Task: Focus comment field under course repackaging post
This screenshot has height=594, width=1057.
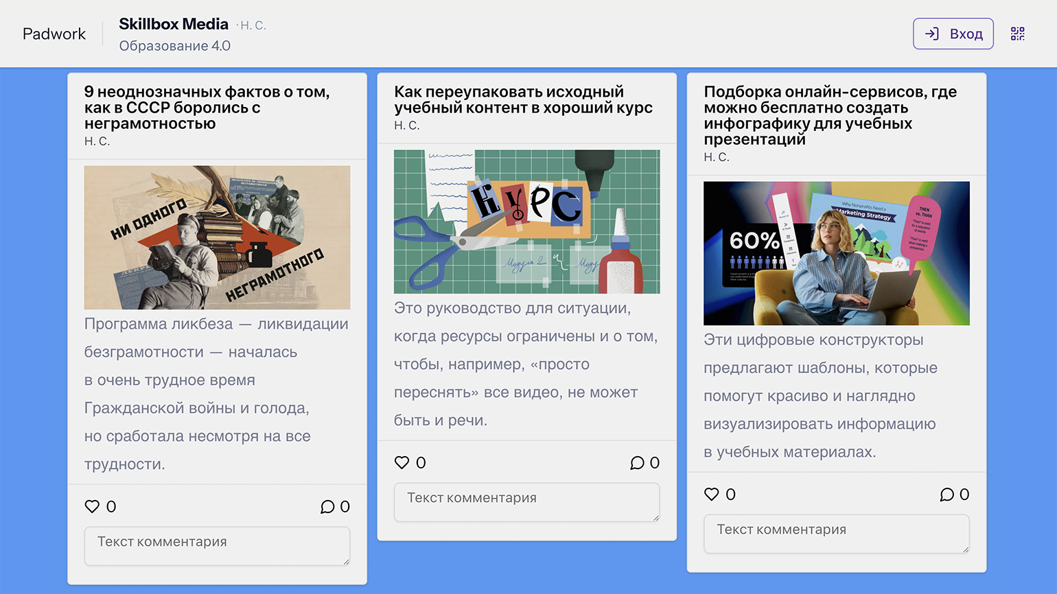Action: click(x=526, y=501)
